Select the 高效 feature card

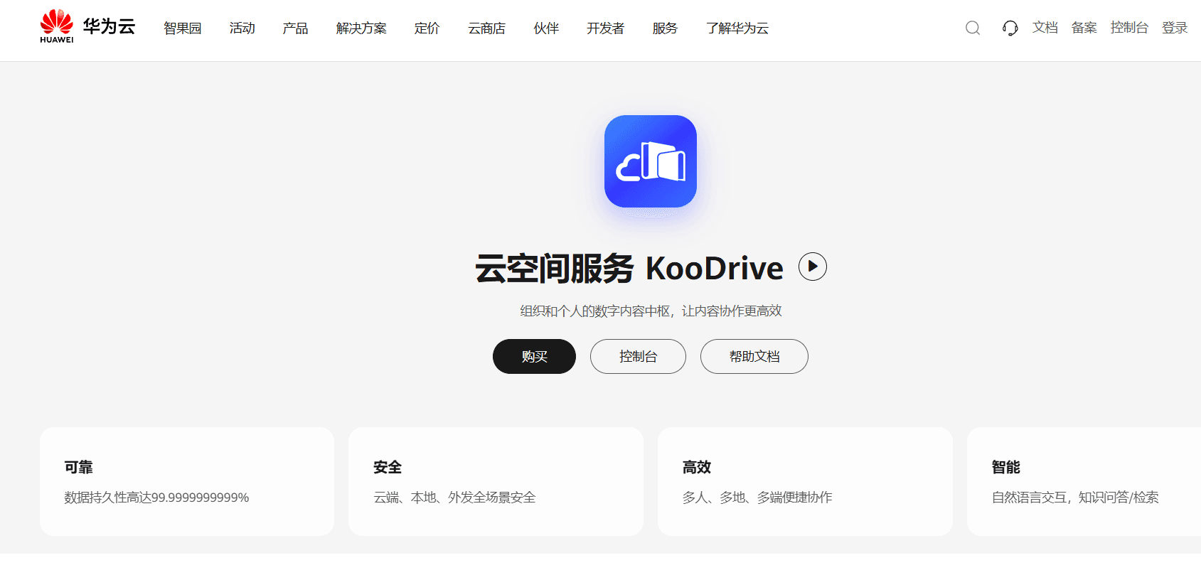coord(805,481)
